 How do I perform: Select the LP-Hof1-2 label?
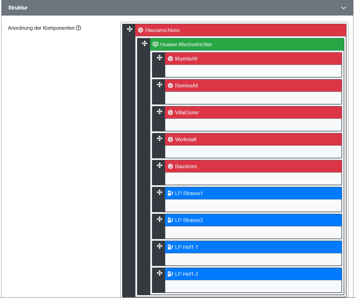(187, 274)
